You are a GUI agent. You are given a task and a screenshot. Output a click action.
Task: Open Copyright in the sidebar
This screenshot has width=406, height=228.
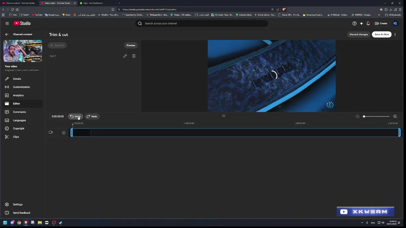pos(22,129)
